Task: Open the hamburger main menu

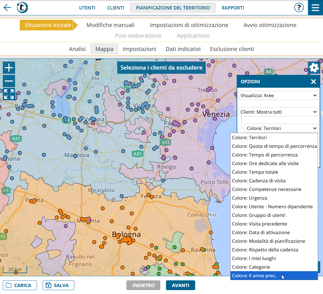Action: [315, 8]
